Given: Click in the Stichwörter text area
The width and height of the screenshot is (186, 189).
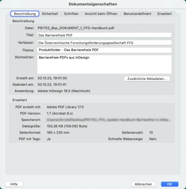Looking at the screenshot, I should (104, 64).
